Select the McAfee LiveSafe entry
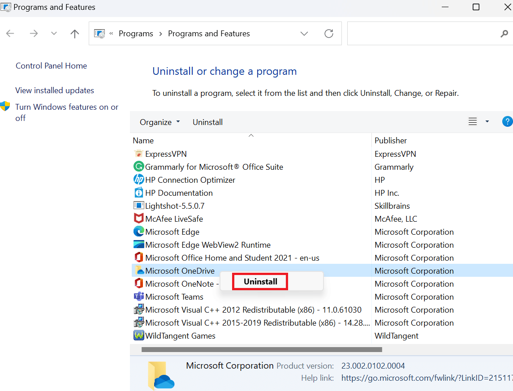 coord(174,219)
